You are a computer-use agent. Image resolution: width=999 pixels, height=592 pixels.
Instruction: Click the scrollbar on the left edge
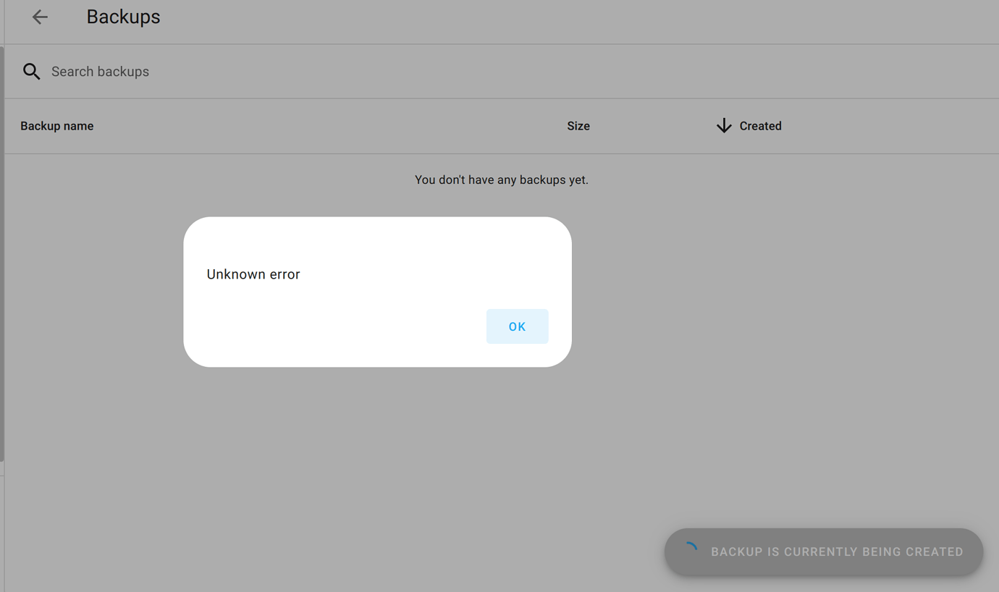pos(2,253)
